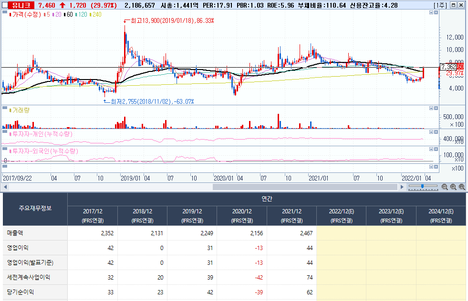Expand the price pane handle at top-left

5,12
